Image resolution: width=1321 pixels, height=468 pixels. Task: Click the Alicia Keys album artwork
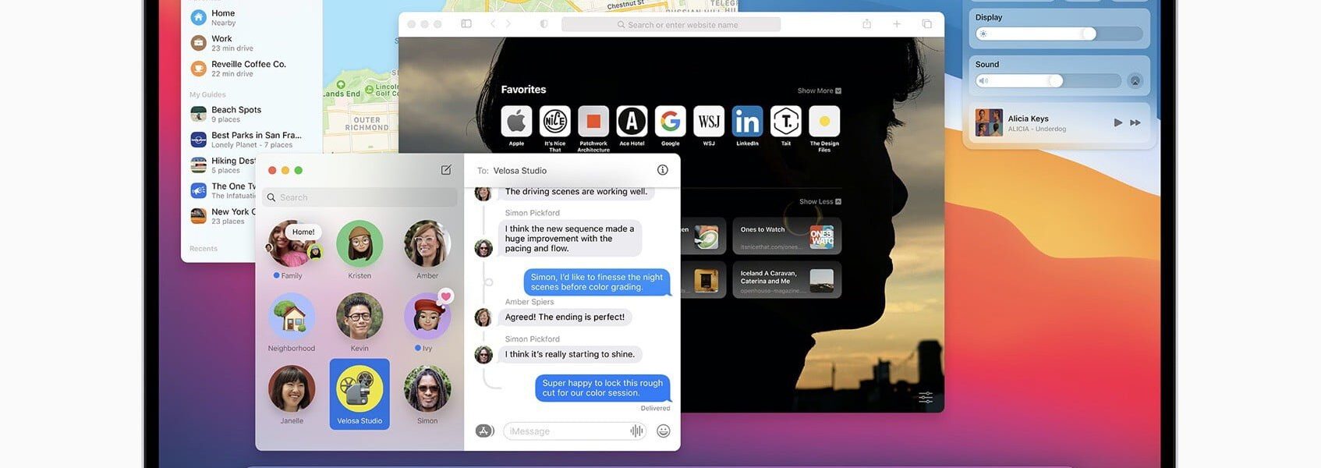[x=989, y=122]
